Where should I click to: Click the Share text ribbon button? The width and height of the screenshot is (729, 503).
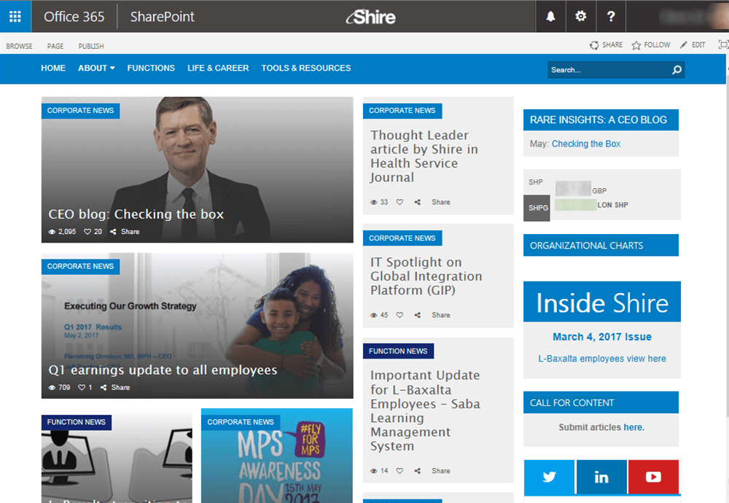point(612,45)
